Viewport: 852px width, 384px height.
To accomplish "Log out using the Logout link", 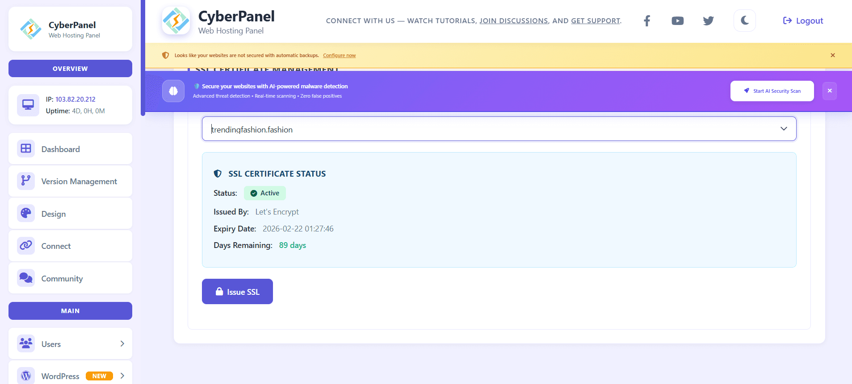I will pos(803,21).
